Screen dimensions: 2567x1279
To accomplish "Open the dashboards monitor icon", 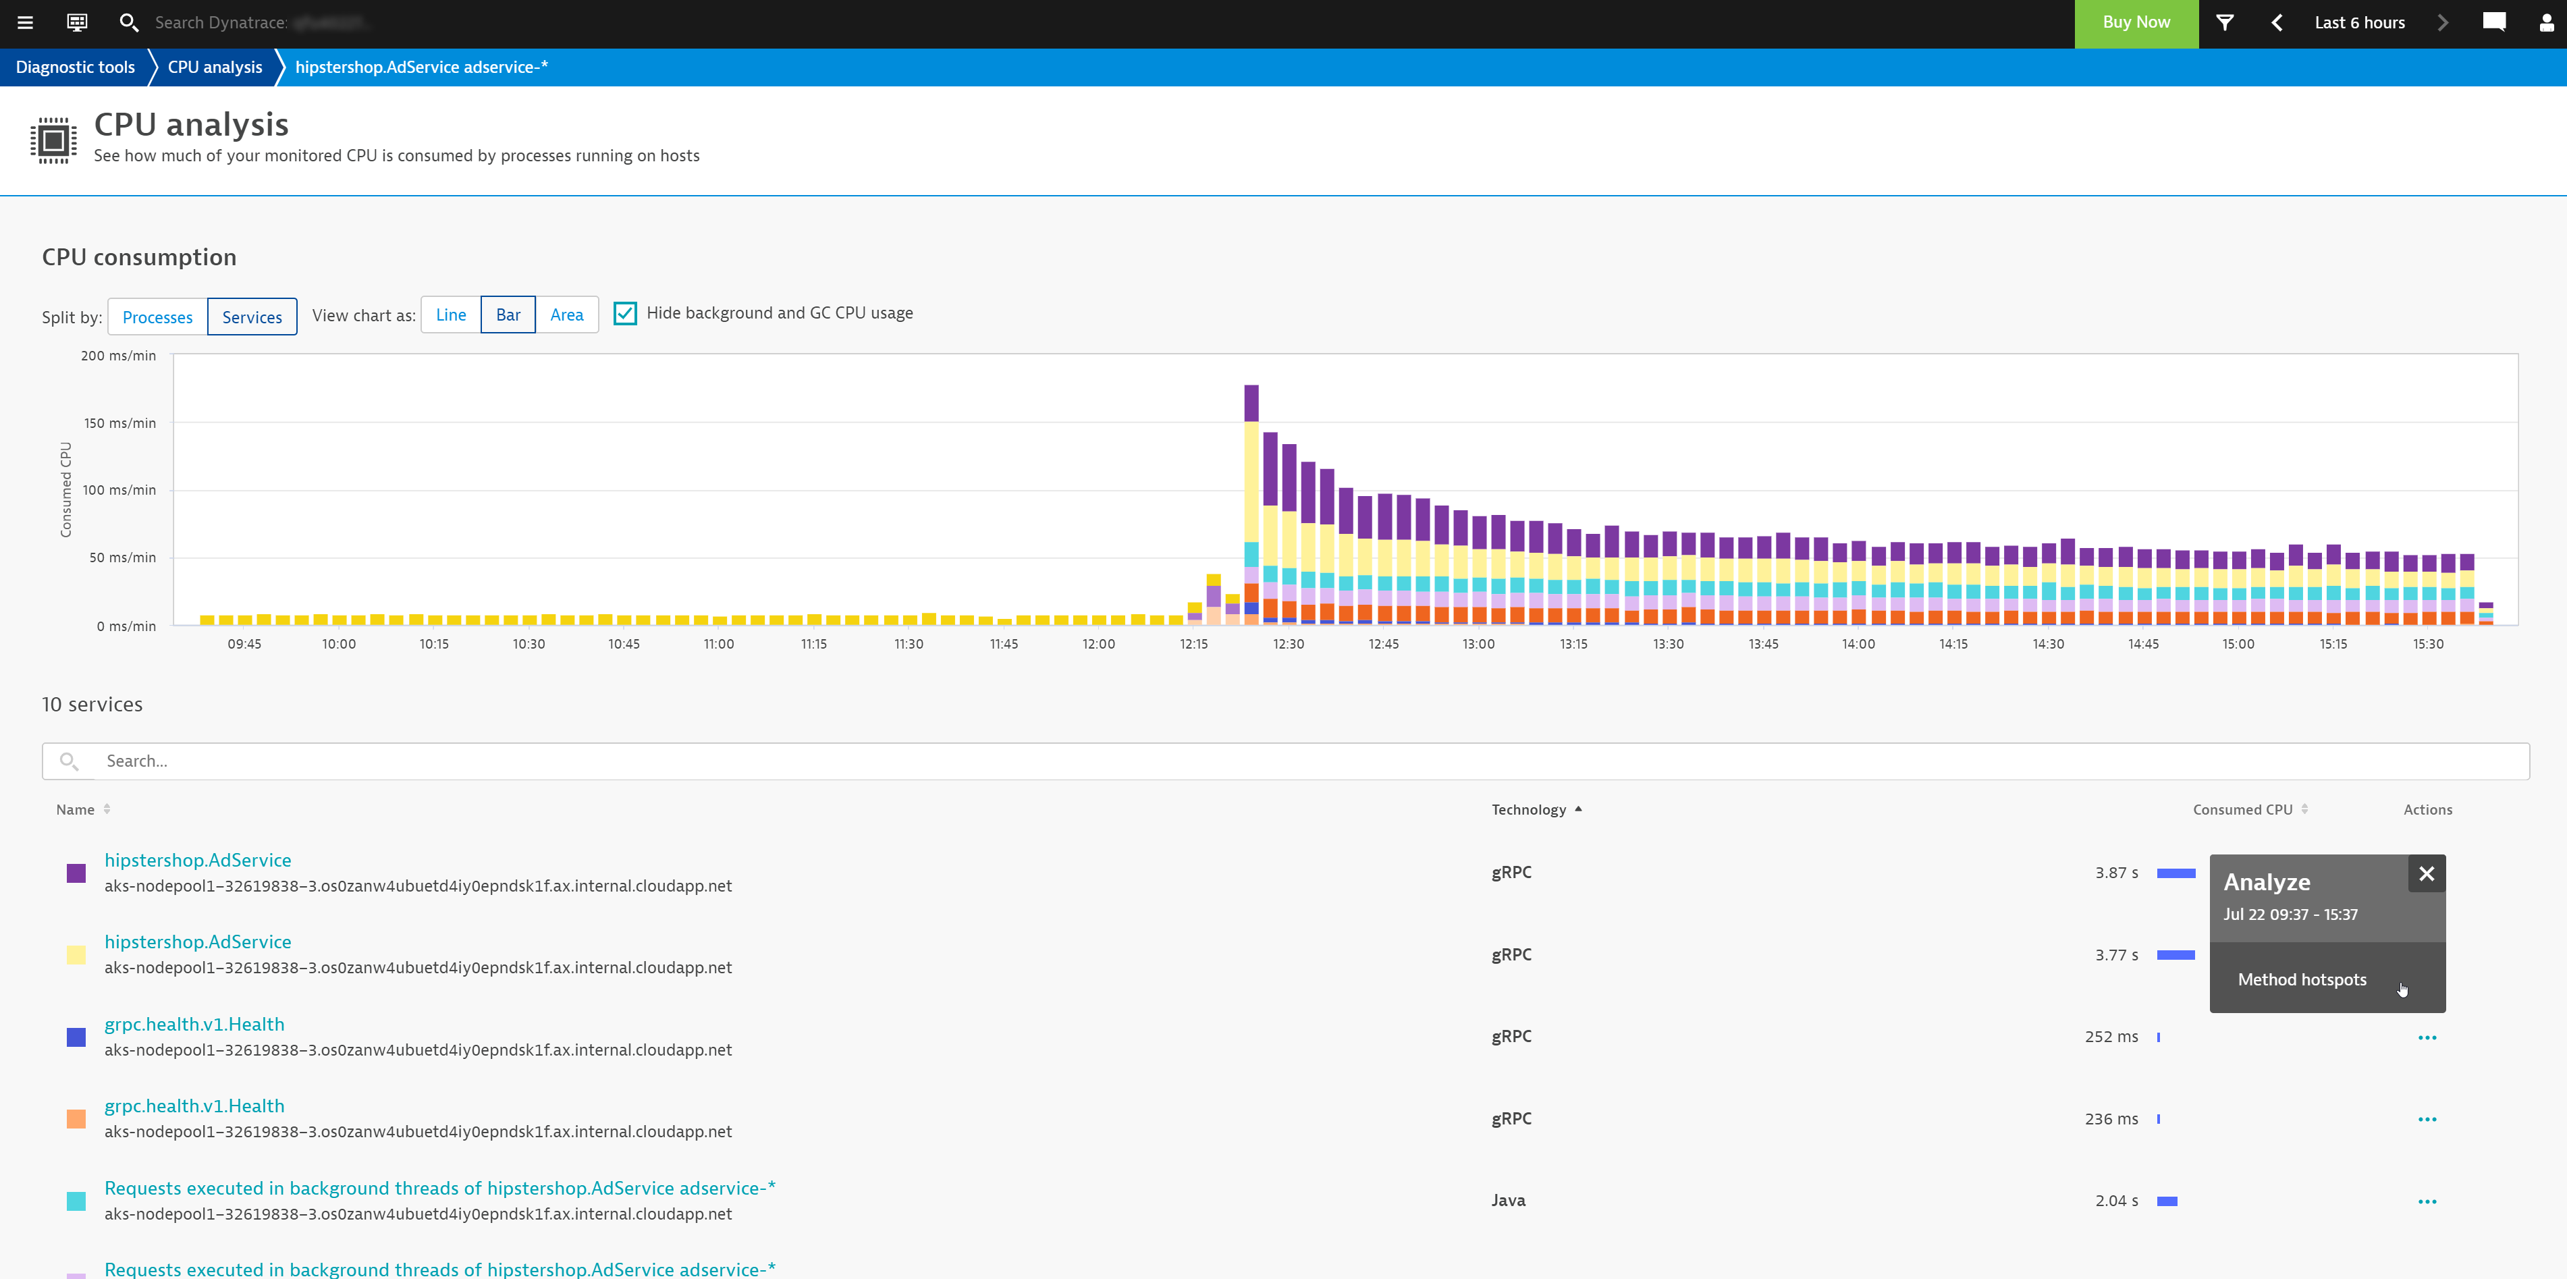I will [x=77, y=22].
